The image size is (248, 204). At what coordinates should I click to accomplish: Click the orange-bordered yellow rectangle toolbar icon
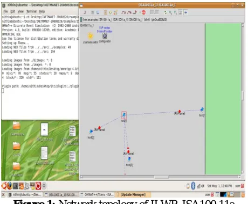tap(106, 12)
